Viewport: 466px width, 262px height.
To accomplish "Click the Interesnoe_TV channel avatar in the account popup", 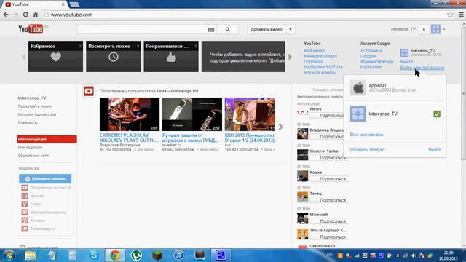I will pyautogui.click(x=358, y=114).
